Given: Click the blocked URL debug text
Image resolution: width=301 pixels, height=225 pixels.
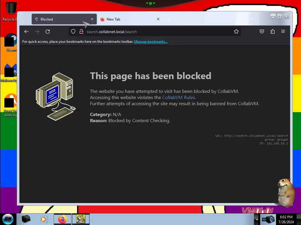Looking at the screenshot, I should pos(252,136).
